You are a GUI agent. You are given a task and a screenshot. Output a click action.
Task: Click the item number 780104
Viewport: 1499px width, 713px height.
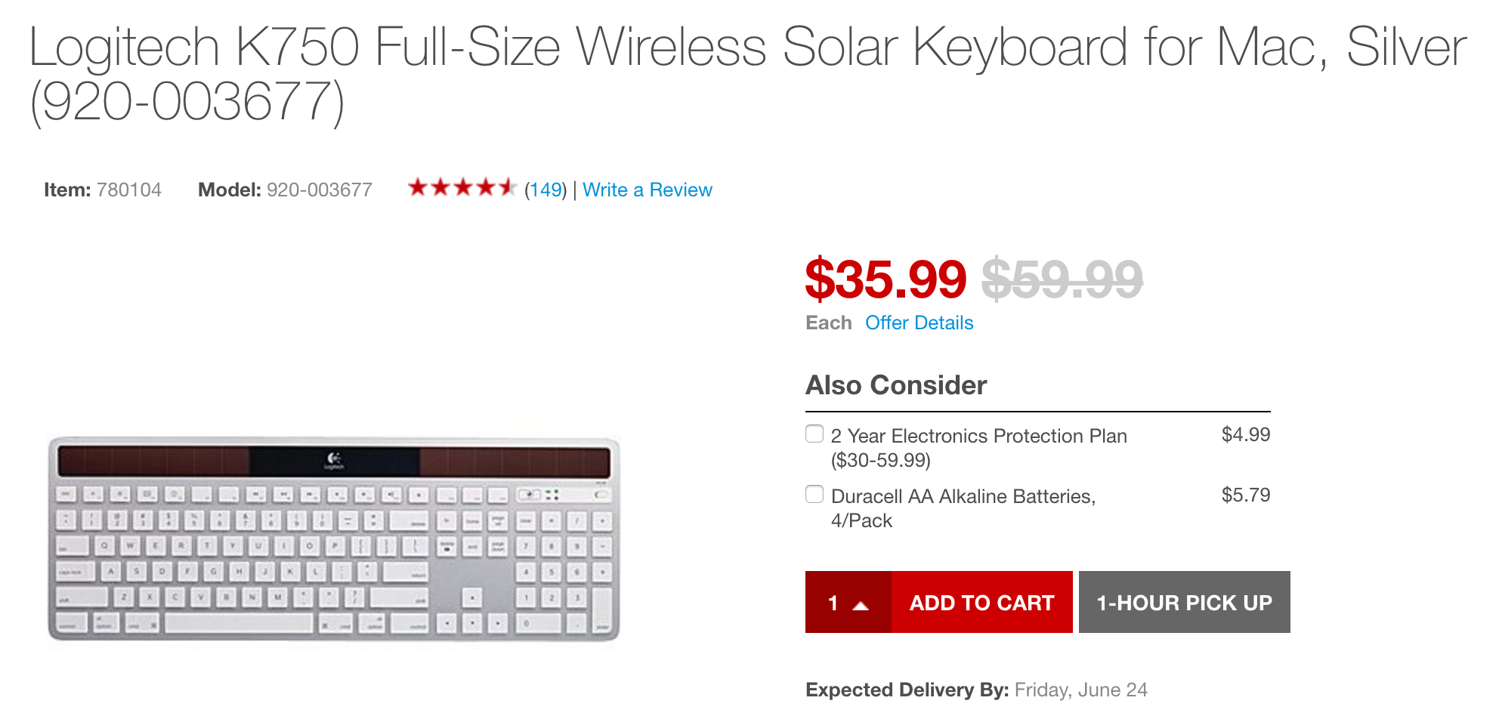[128, 190]
